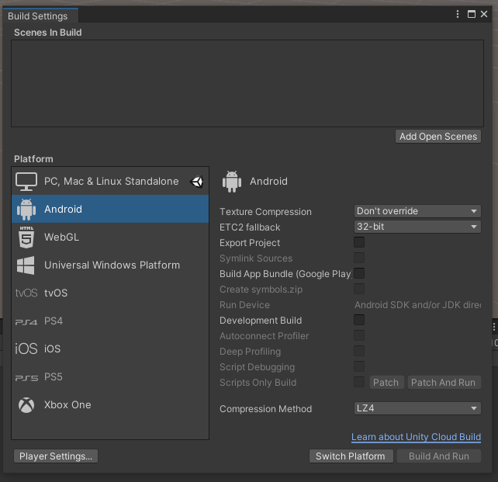498x482 pixels.
Task: Click the Add Open Scenes button
Action: [x=438, y=137]
